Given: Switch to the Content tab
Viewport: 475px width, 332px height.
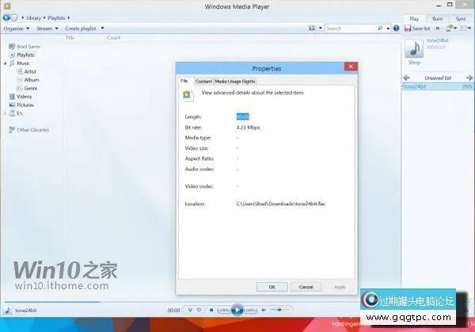Looking at the screenshot, I should 203,81.
